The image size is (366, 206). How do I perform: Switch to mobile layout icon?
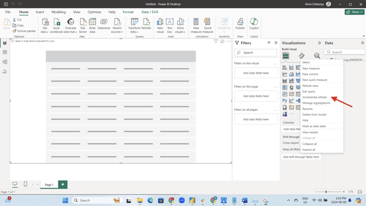coord(26,184)
